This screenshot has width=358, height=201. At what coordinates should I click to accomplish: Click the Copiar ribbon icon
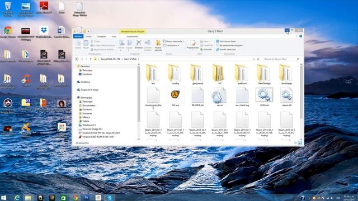(x=78, y=45)
